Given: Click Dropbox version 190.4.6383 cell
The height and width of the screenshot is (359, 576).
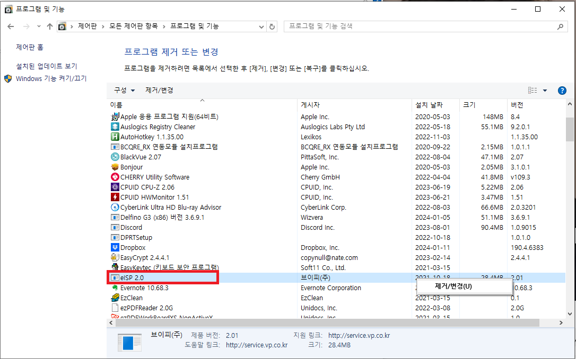Looking at the screenshot, I should [527, 247].
